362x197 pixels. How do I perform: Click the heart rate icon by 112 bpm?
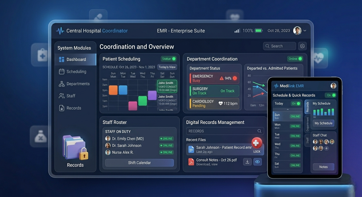(221, 103)
